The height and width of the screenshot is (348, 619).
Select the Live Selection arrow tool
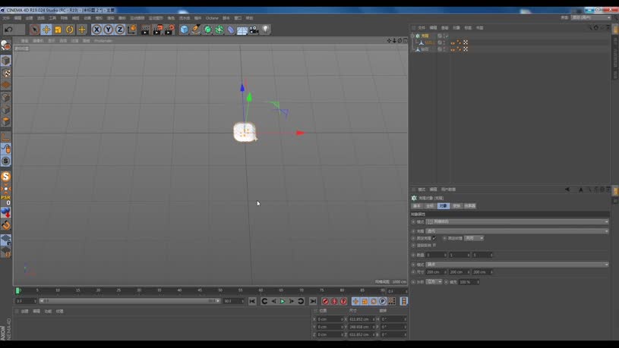tap(34, 30)
